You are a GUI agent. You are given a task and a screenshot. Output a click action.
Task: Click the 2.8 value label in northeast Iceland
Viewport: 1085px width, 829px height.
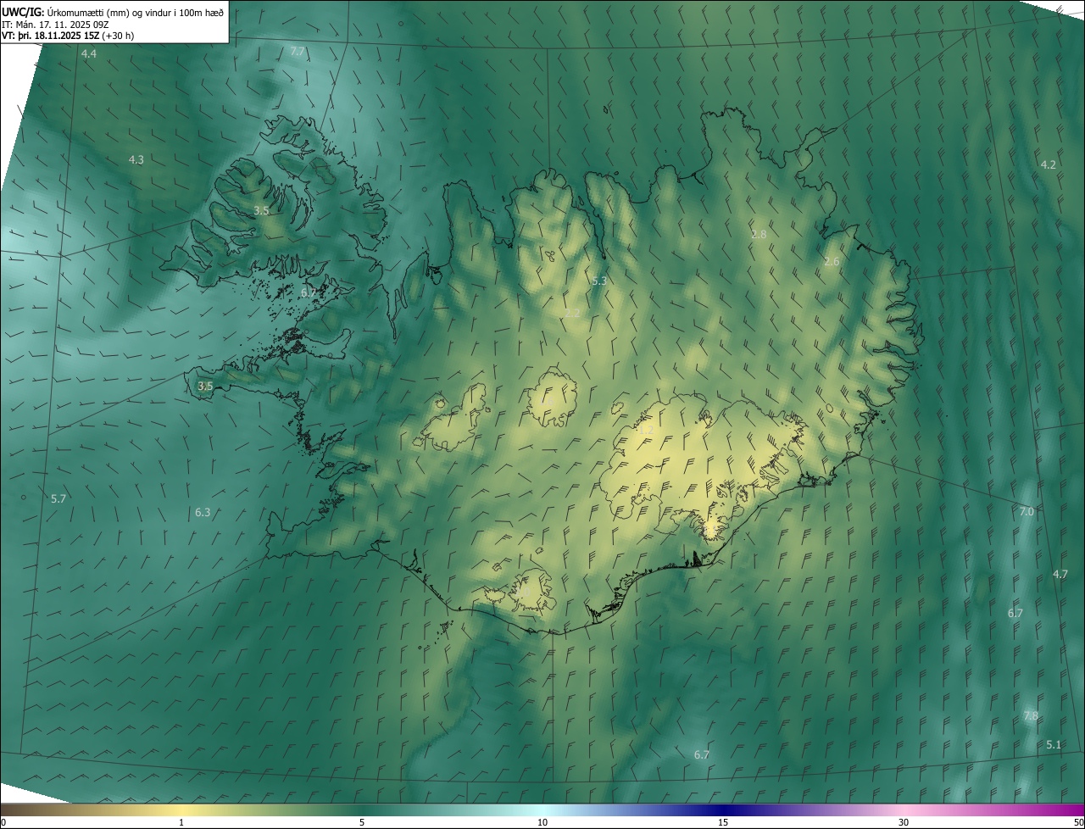pyautogui.click(x=759, y=234)
